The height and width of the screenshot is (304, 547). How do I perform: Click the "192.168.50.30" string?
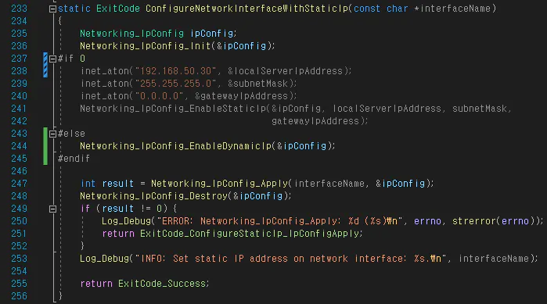pyautogui.click(x=175, y=71)
